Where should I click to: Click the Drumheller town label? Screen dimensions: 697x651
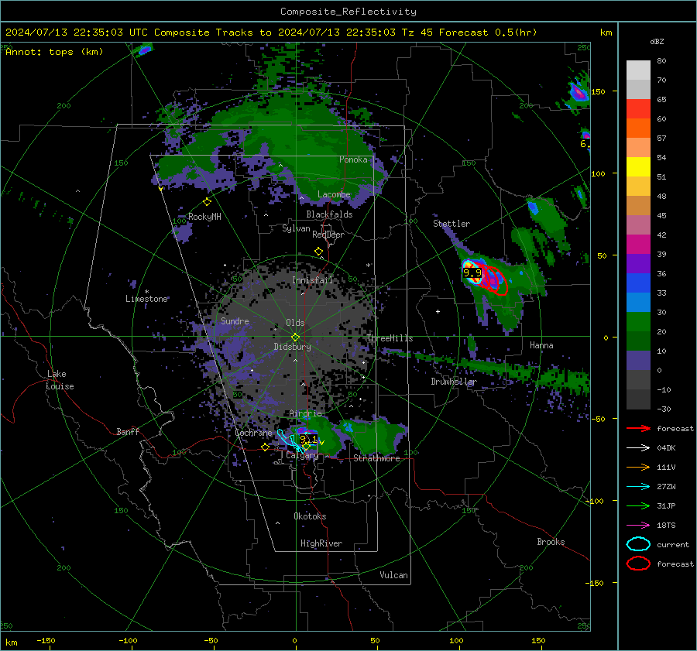(454, 382)
